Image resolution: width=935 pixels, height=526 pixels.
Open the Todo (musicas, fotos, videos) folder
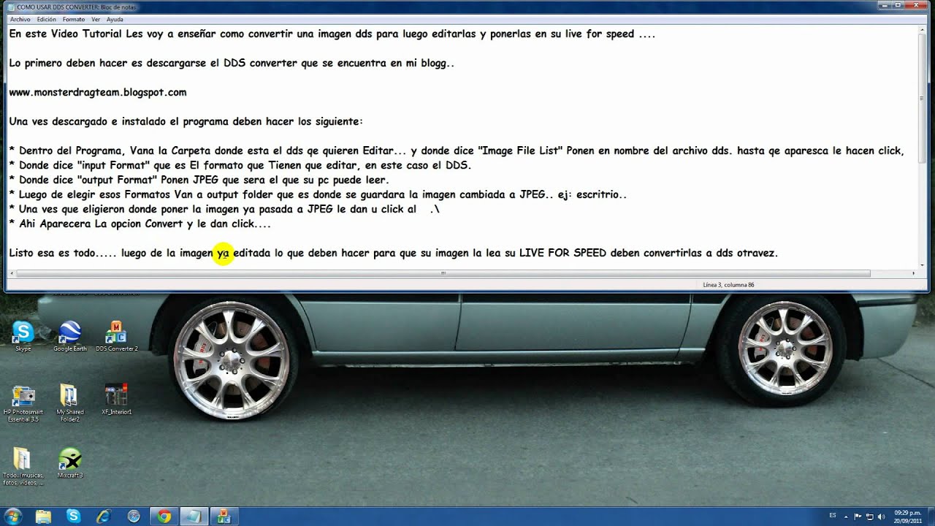[x=23, y=466]
